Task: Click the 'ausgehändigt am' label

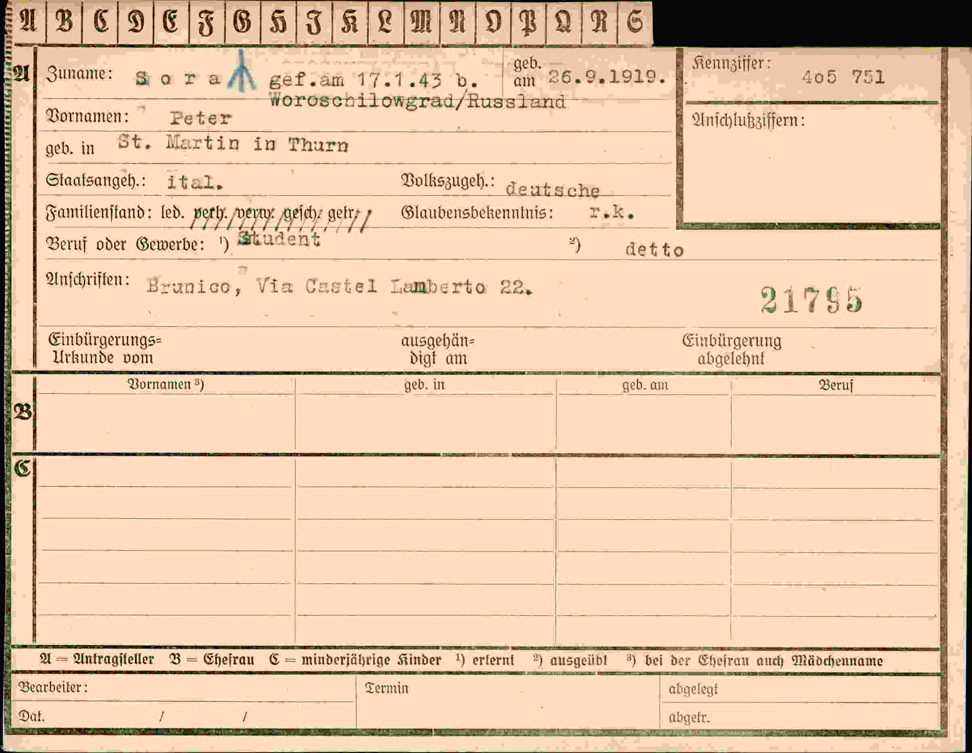Action: [x=438, y=349]
